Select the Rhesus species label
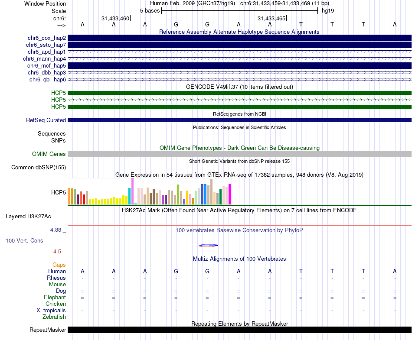 tap(56, 278)
